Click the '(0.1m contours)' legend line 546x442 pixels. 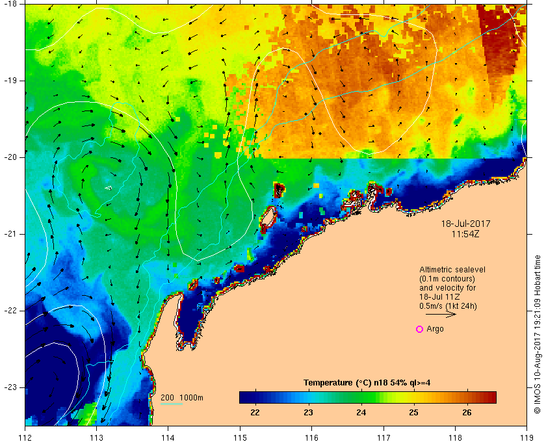point(447,279)
